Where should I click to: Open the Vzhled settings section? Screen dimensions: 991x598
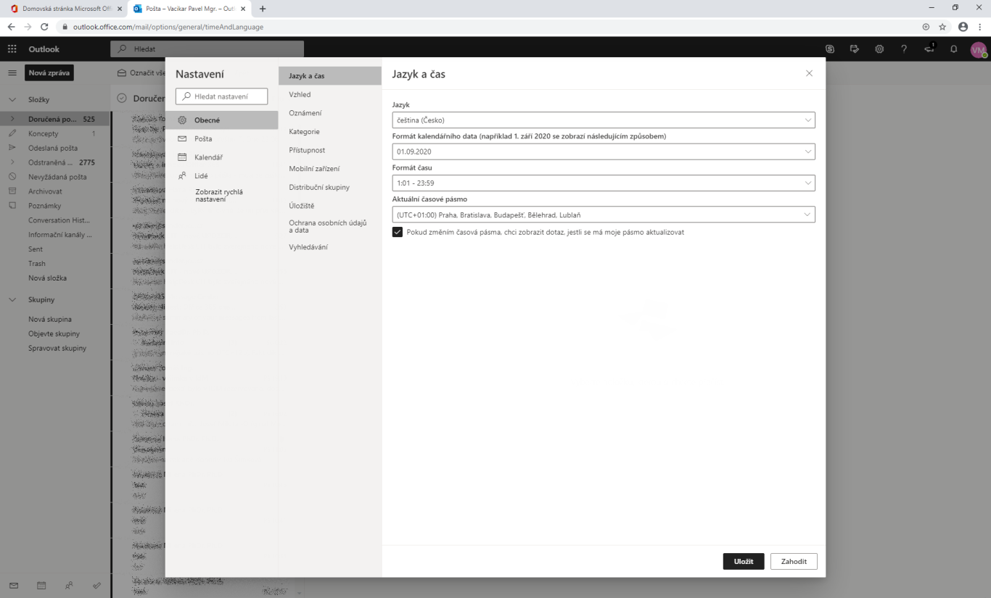pos(300,94)
